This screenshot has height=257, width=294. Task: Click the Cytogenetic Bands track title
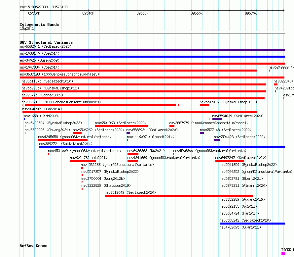point(39,25)
